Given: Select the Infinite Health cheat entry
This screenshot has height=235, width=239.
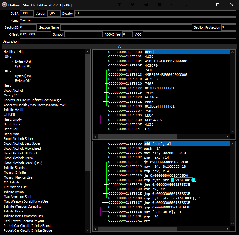Looking at the screenshot, I should point(14,110).
